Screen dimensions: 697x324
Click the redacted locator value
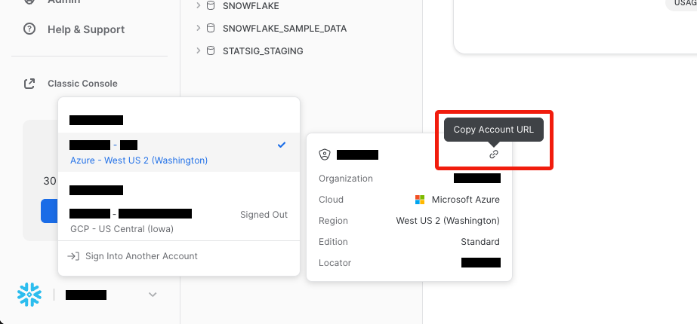pos(481,262)
